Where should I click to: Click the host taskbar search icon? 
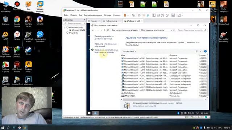pos(8,127)
